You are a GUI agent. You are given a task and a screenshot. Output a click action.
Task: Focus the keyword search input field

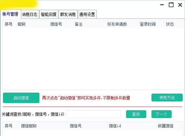click(93, 114)
